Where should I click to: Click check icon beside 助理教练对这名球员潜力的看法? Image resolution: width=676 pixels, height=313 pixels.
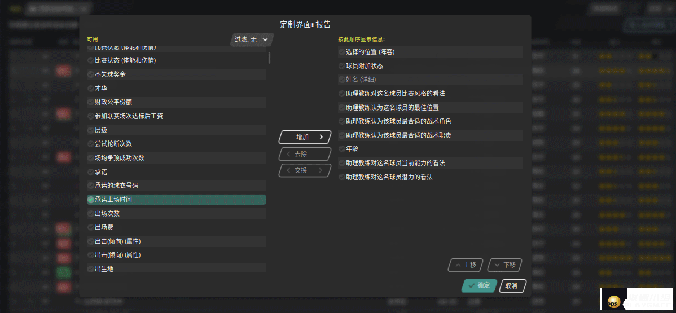341,177
